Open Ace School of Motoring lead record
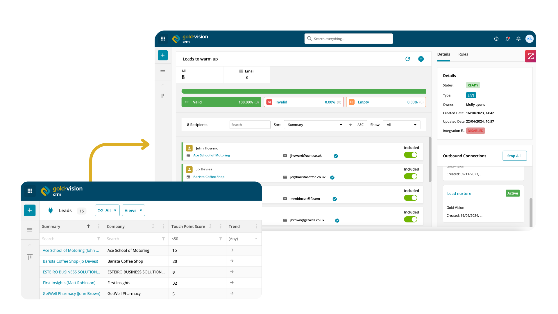This screenshot has height=314, width=558. (71, 250)
